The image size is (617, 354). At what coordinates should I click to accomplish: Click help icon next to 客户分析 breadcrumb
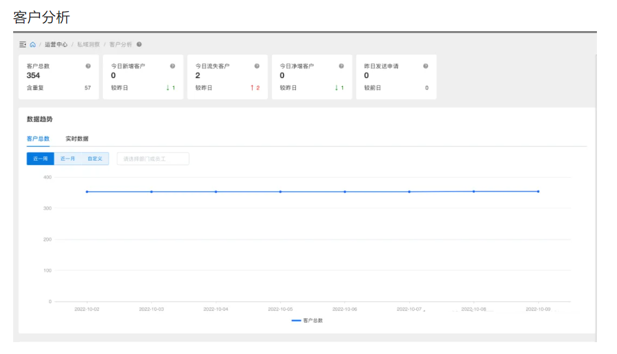[139, 44]
